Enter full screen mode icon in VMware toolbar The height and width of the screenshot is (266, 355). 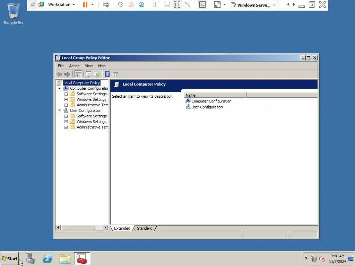[x=177, y=5]
